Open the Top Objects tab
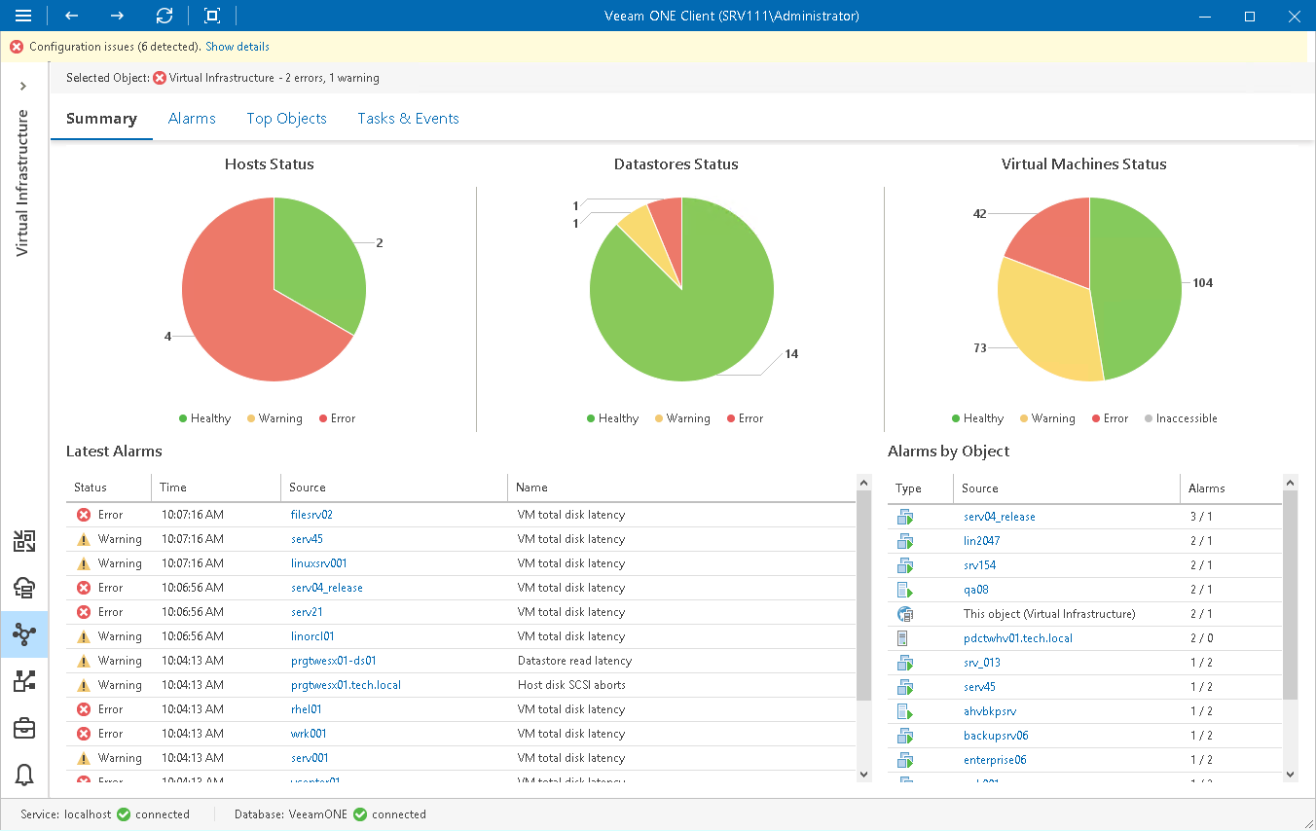 tap(286, 118)
